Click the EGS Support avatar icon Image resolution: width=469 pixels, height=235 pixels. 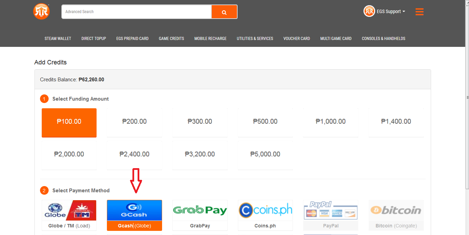369,11
